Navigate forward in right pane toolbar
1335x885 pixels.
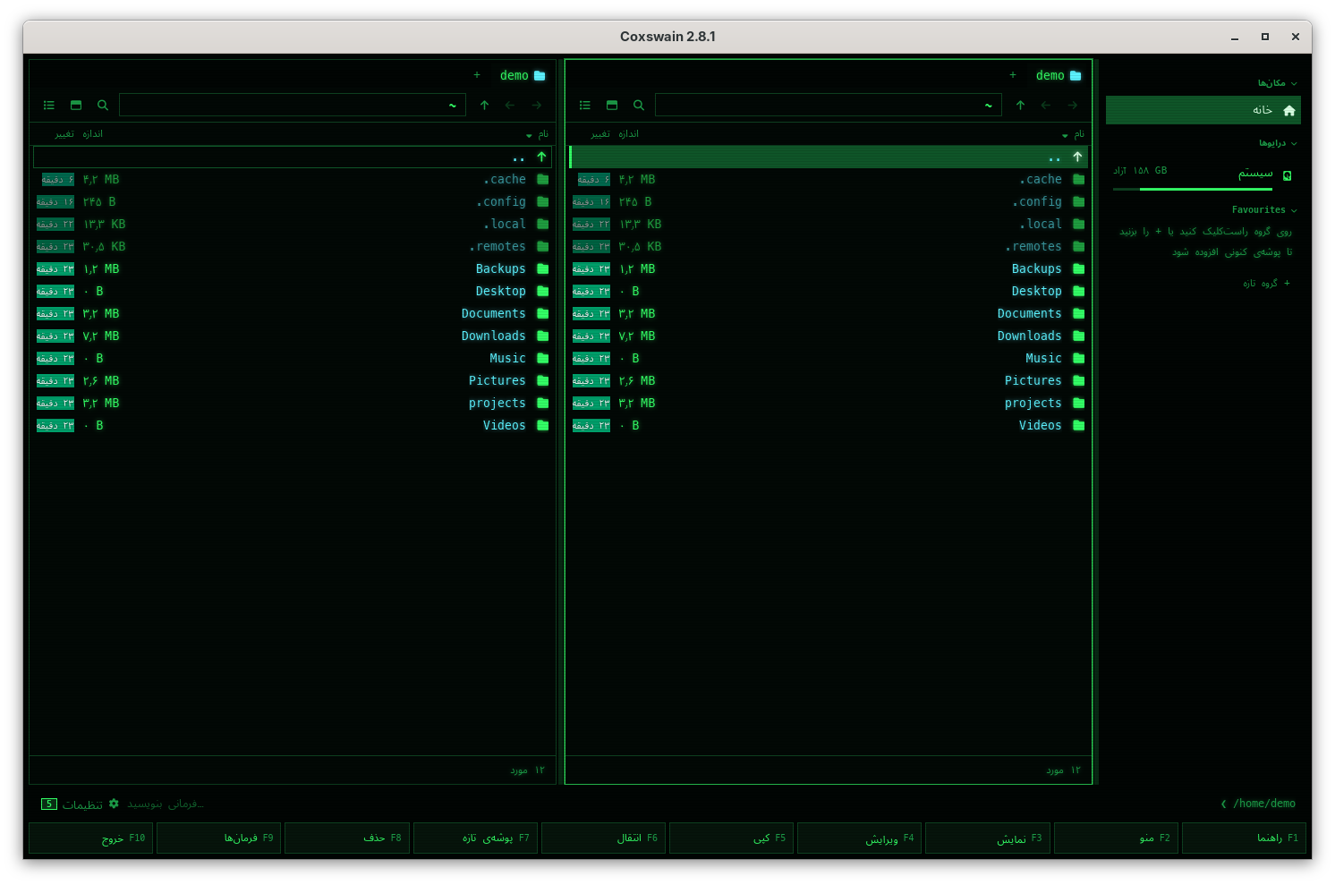(x=1073, y=106)
